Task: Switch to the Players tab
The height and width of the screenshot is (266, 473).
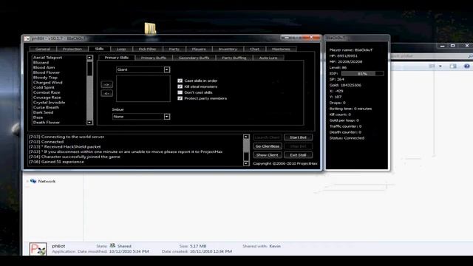Action: (199, 49)
